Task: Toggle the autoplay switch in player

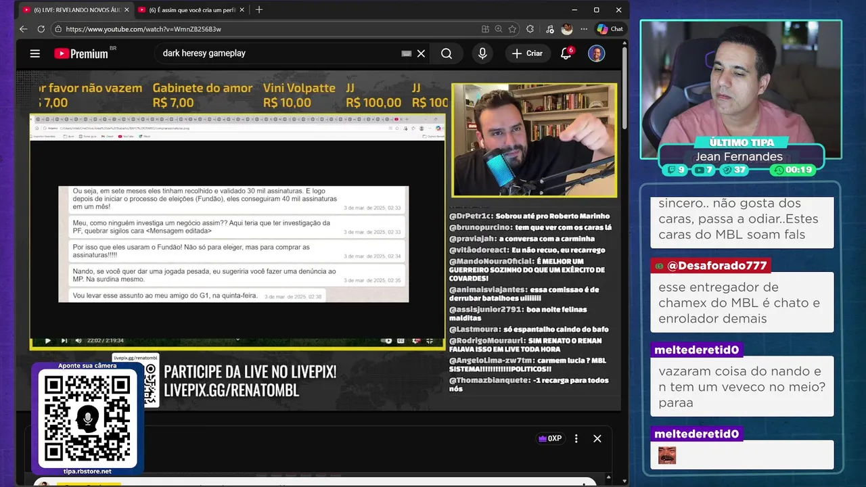Action: (x=386, y=340)
